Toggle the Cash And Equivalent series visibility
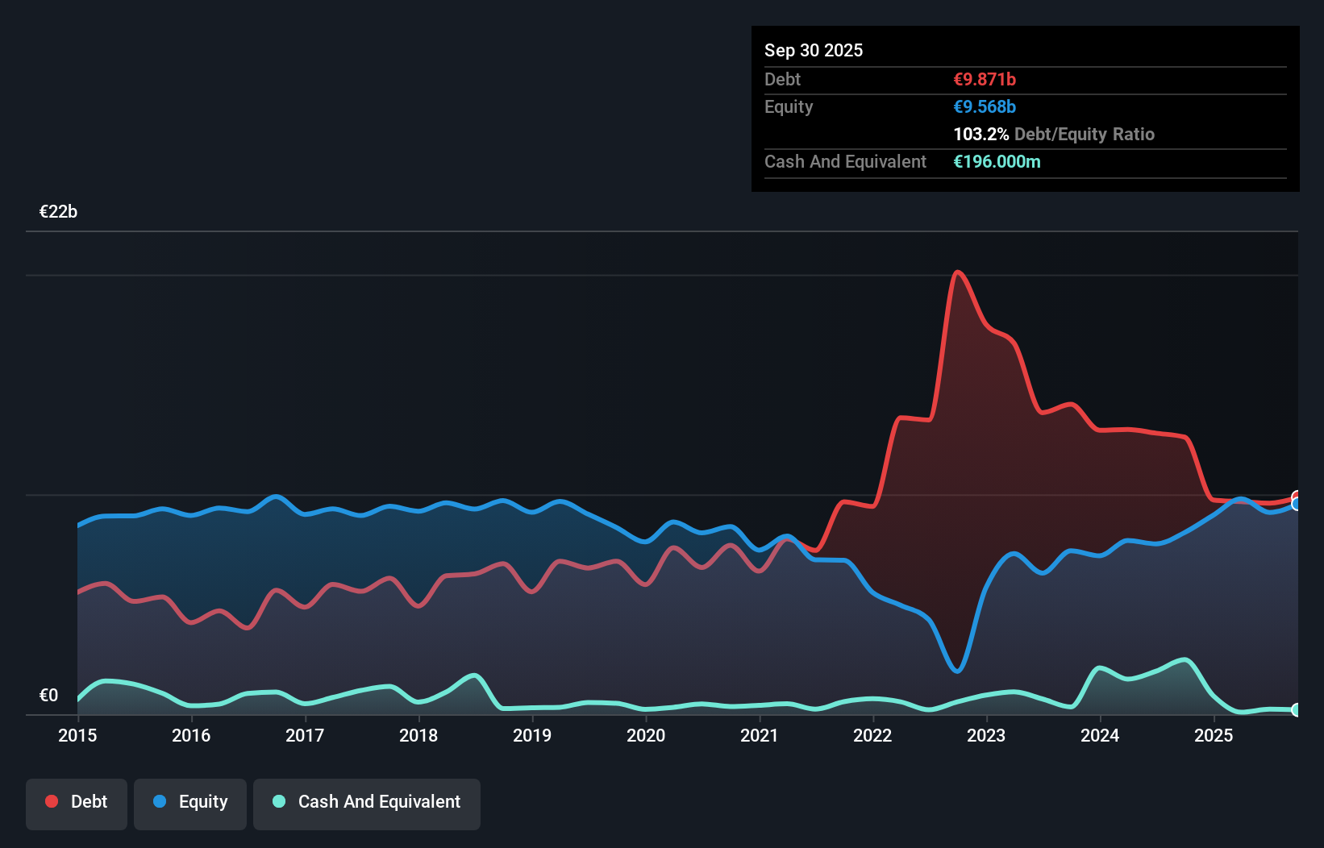 click(367, 802)
